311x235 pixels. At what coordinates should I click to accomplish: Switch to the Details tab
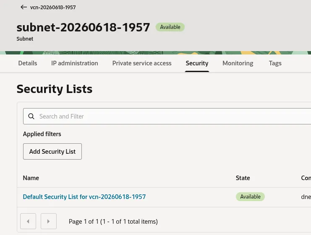pos(28,63)
